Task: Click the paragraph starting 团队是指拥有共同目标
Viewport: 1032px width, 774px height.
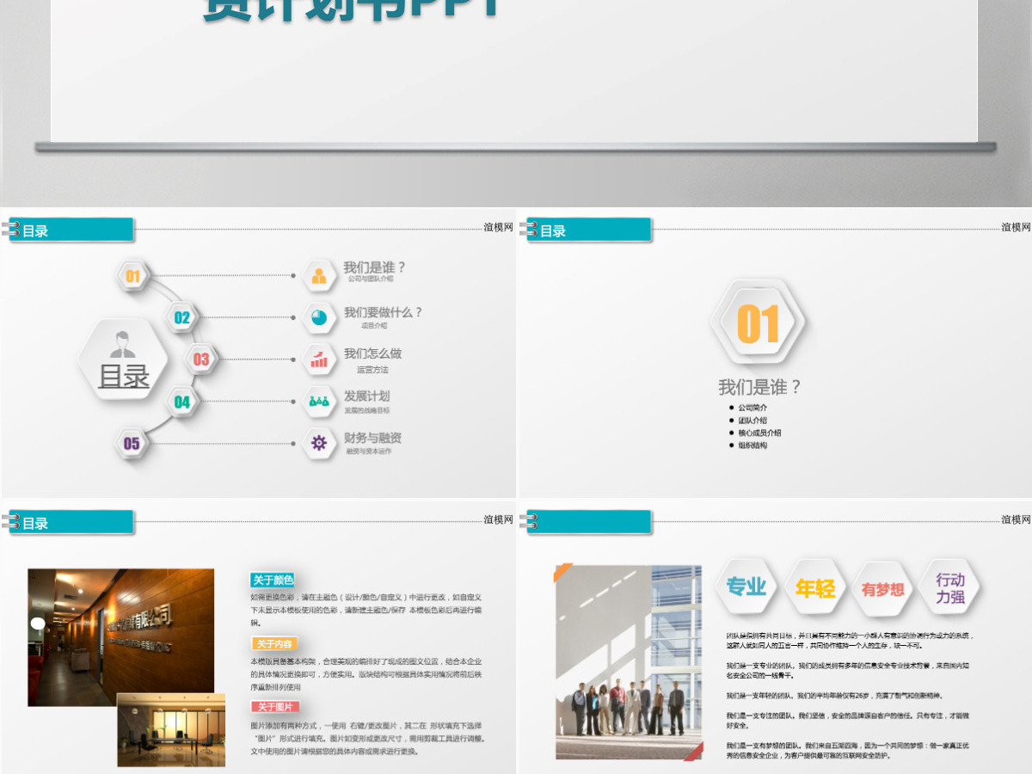Action: point(850,640)
